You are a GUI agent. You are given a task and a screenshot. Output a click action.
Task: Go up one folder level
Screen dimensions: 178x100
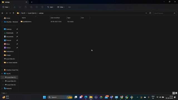(13, 13)
